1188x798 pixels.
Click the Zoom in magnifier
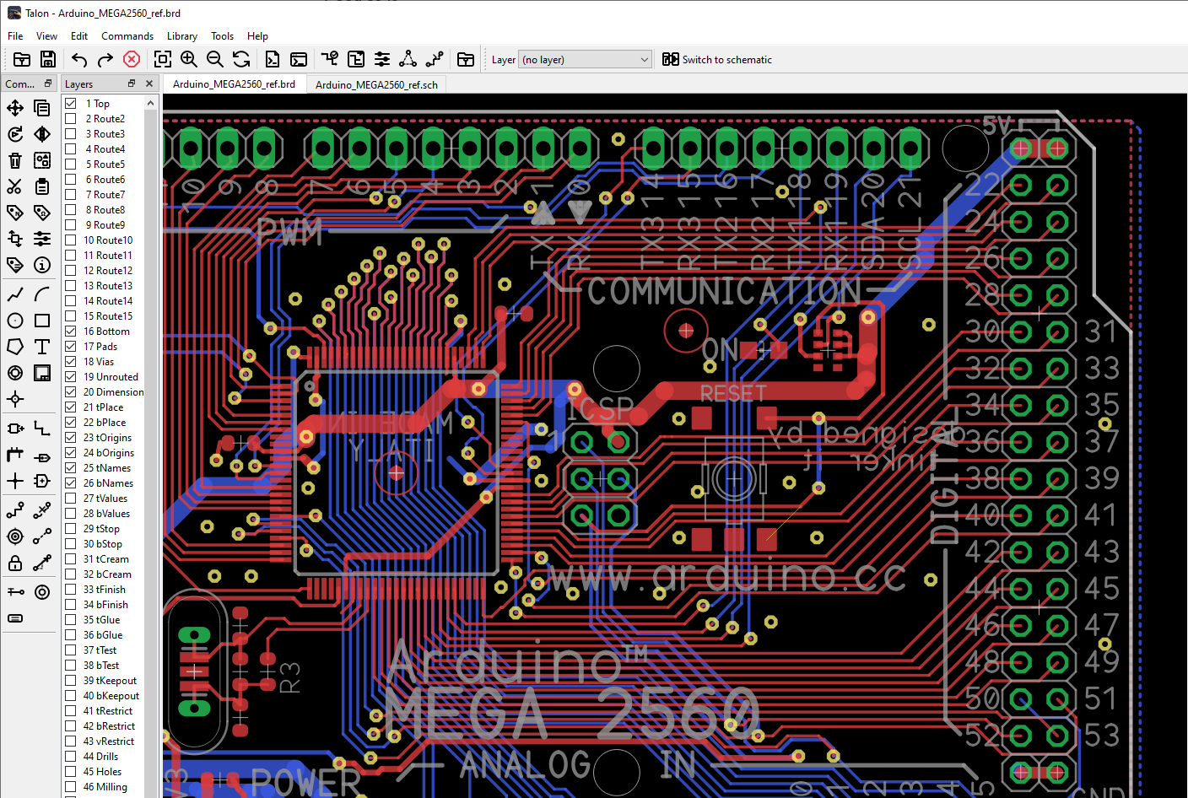[x=189, y=59]
